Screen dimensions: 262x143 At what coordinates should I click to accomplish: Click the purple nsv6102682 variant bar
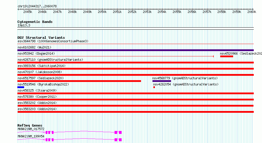coord(135,50)
